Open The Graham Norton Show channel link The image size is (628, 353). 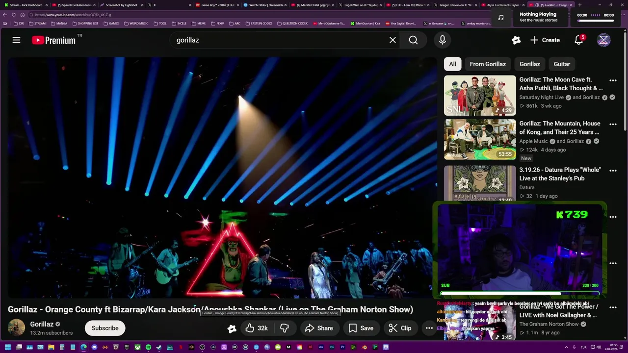tap(549, 324)
